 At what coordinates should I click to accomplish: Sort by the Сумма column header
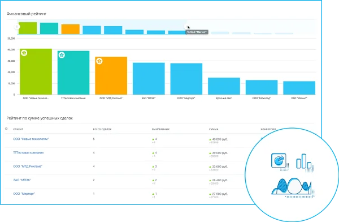coord(214,129)
